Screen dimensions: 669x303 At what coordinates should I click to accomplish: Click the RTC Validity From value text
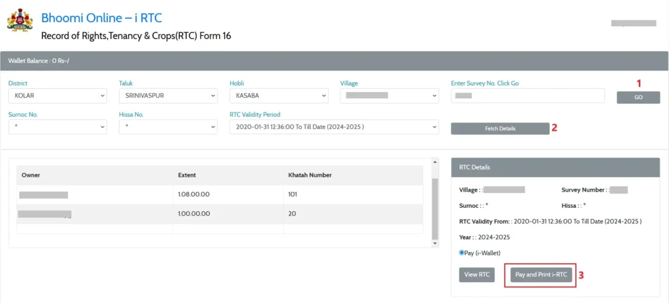[x=578, y=222]
